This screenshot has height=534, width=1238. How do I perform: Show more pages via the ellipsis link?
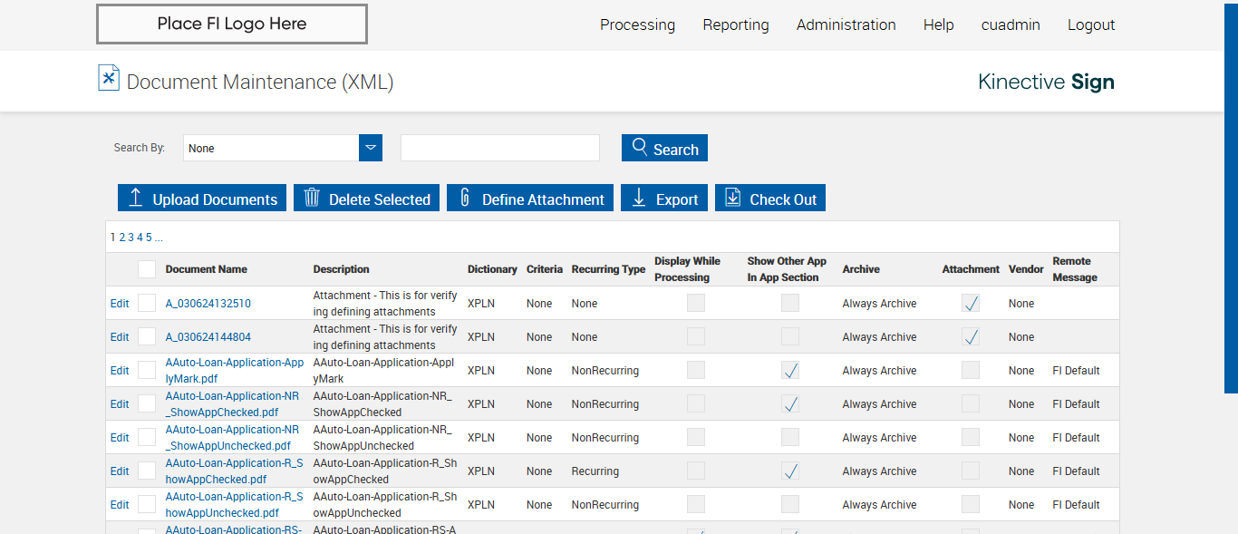coord(159,238)
